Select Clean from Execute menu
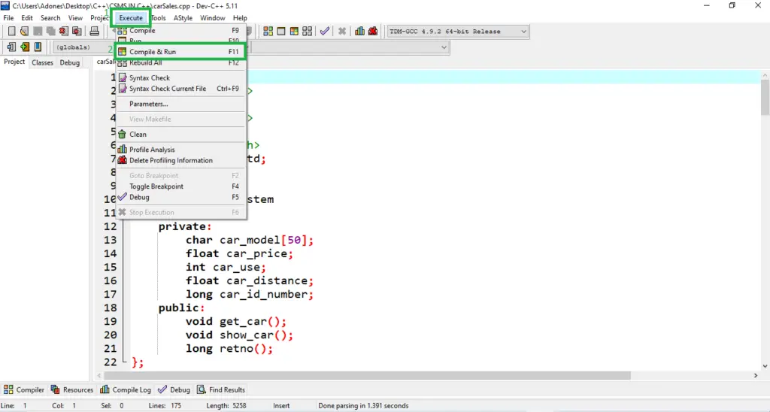Image resolution: width=770 pixels, height=412 pixels. (x=180, y=134)
